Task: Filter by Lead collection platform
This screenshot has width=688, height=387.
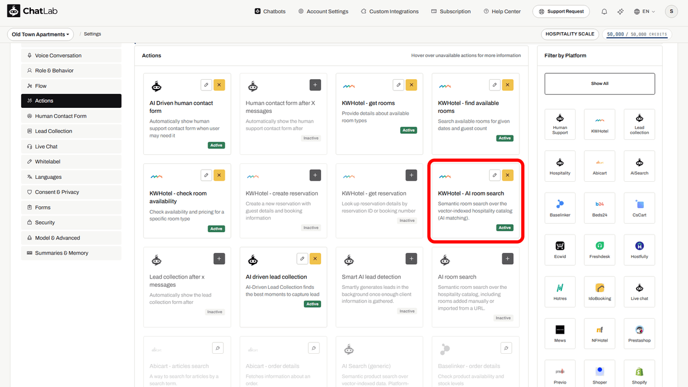Action: click(x=639, y=124)
